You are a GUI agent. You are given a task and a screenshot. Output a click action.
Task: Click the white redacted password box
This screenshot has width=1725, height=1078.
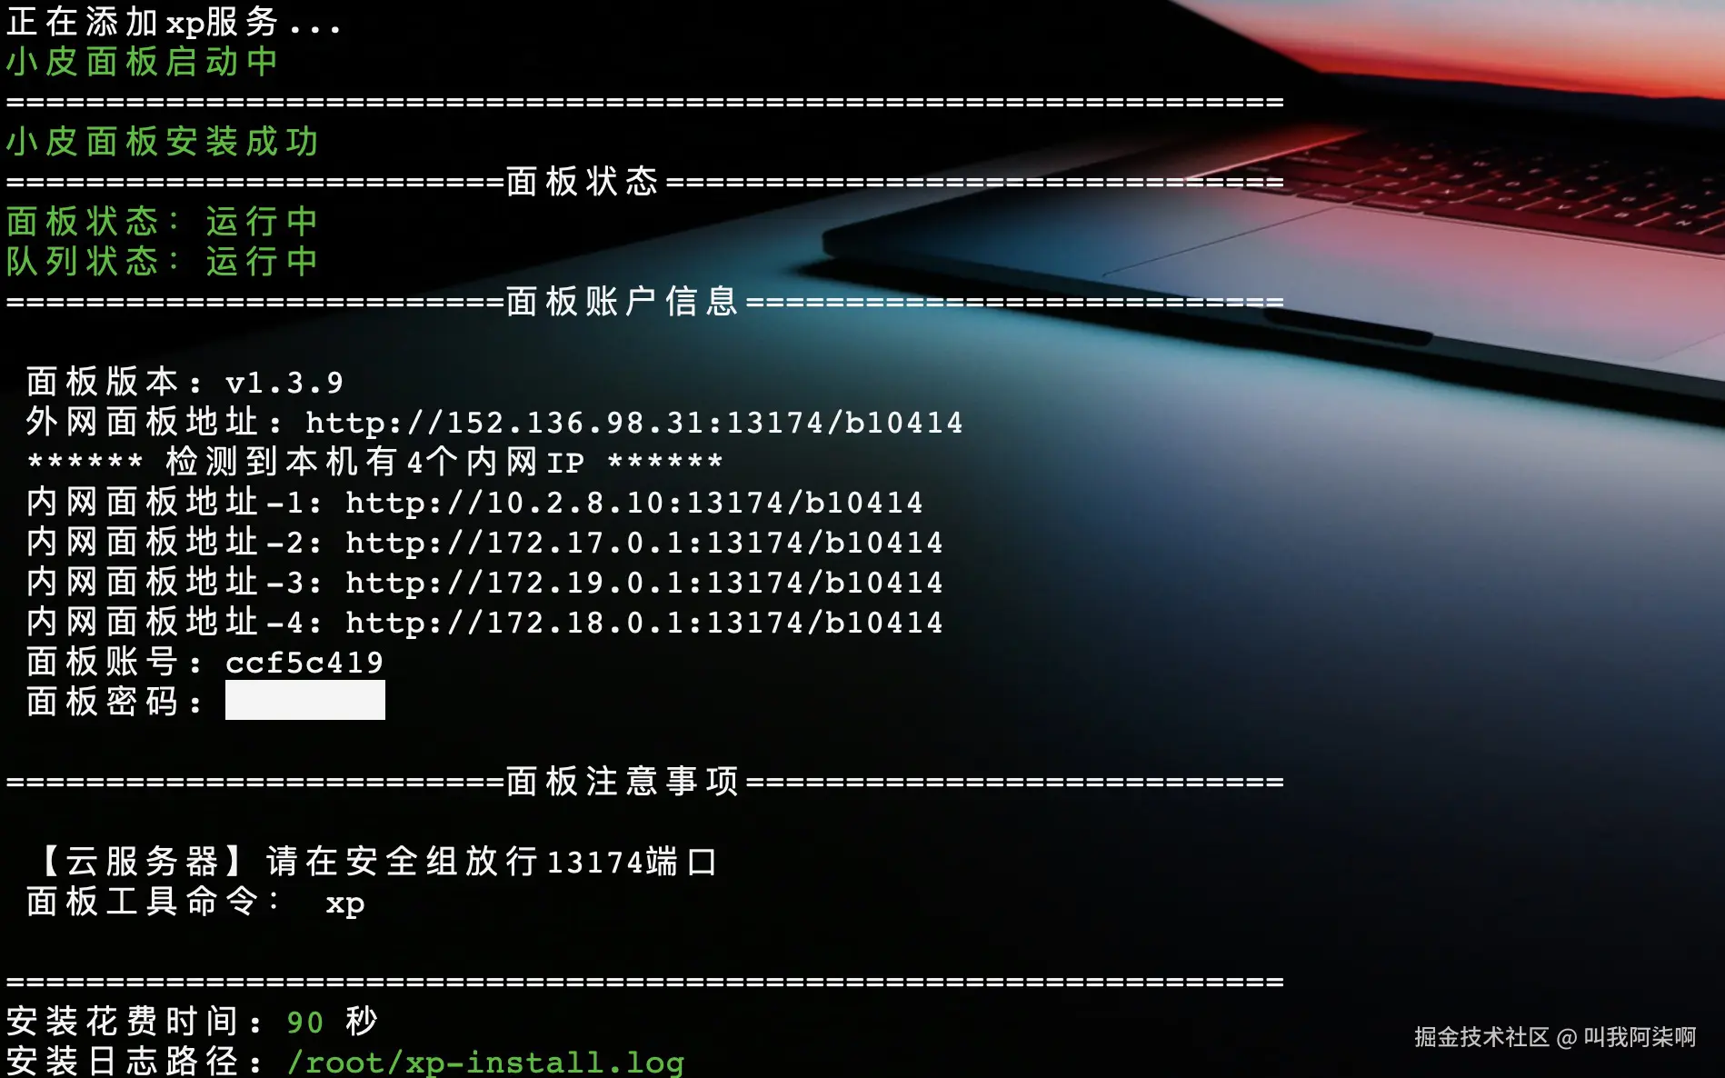[x=305, y=700]
